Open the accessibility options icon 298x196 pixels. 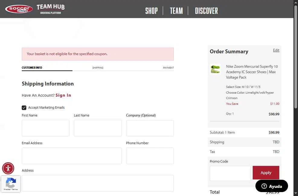coord(8,168)
